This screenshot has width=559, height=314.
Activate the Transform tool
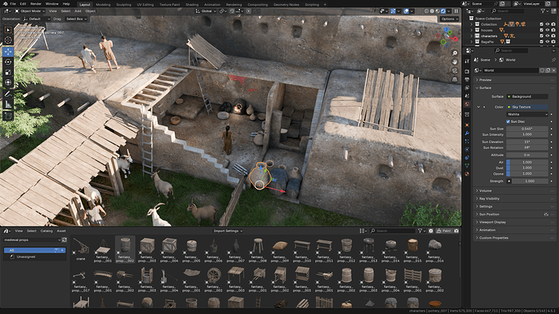[x=8, y=83]
